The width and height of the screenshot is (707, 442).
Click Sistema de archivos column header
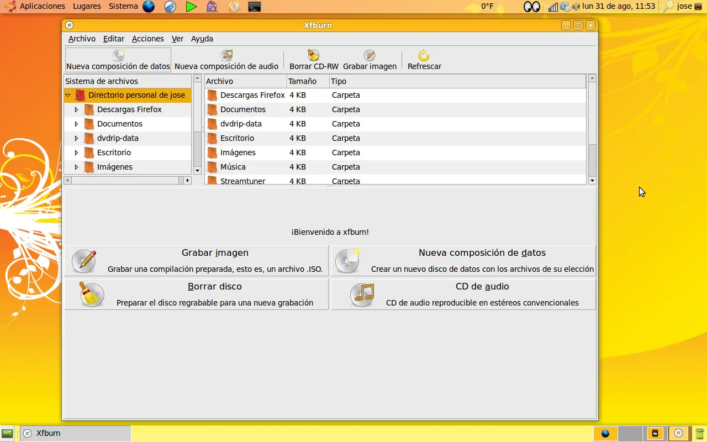pyautogui.click(x=128, y=81)
